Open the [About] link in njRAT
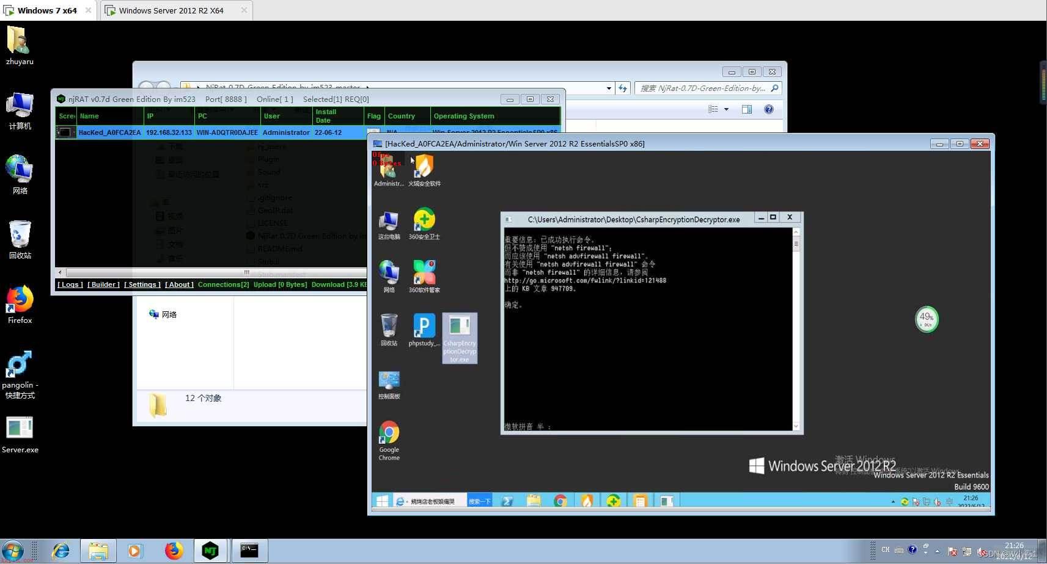 [179, 284]
